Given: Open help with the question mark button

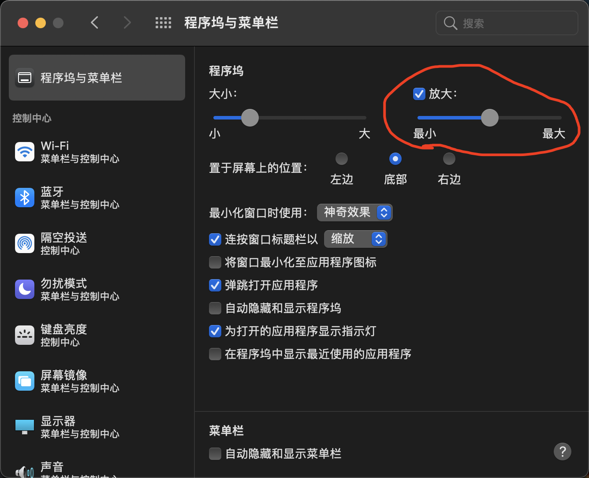Looking at the screenshot, I should click(563, 452).
